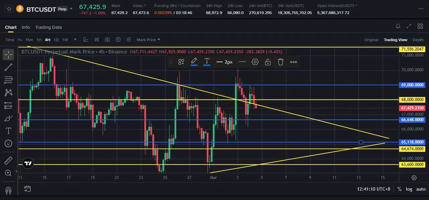Click the 69,000.0000 price label
Viewport: 429px width, 200px height.
tap(413, 85)
